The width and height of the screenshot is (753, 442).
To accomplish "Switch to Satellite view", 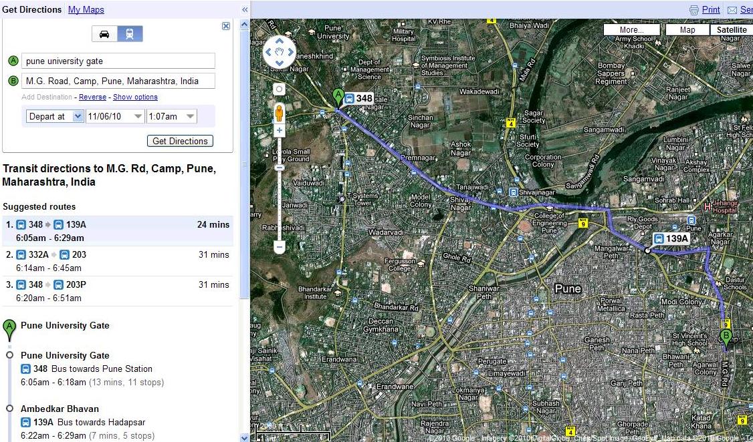I will (732, 30).
